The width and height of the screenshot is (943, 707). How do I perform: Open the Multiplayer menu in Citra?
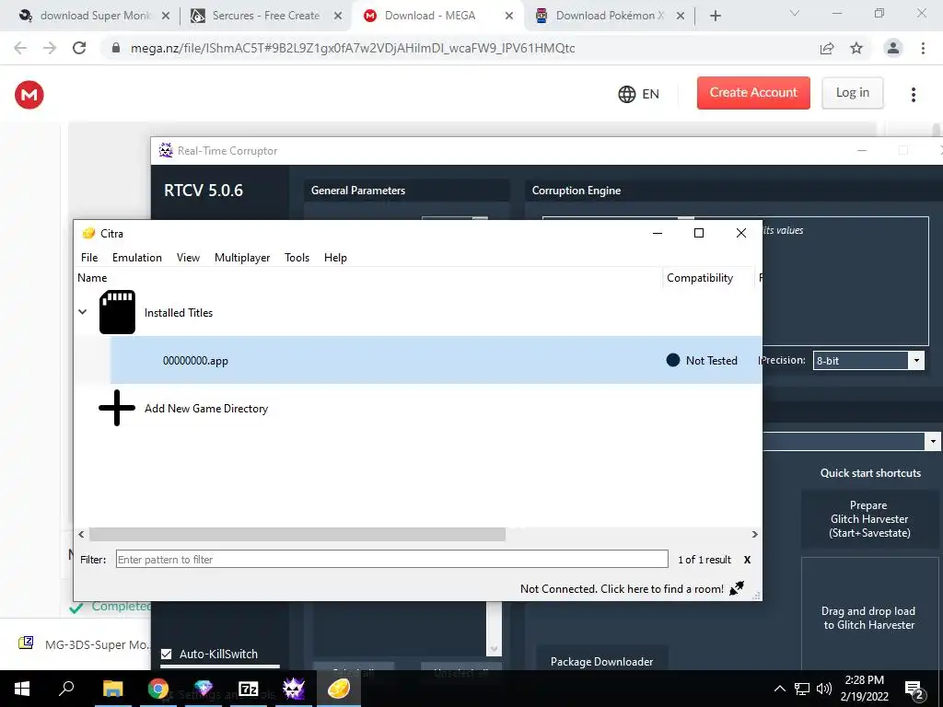[x=242, y=258]
